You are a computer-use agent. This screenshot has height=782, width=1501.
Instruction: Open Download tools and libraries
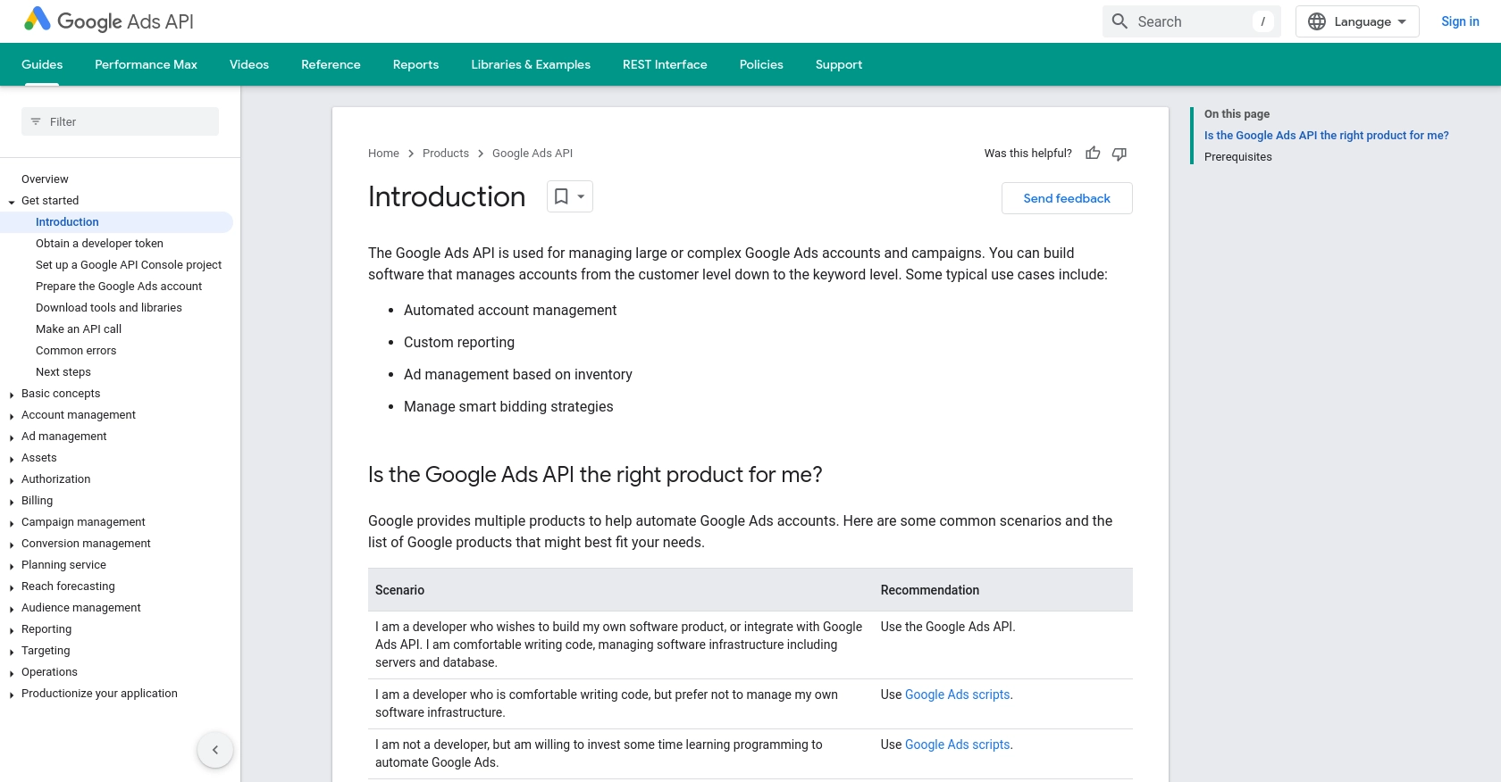(109, 308)
